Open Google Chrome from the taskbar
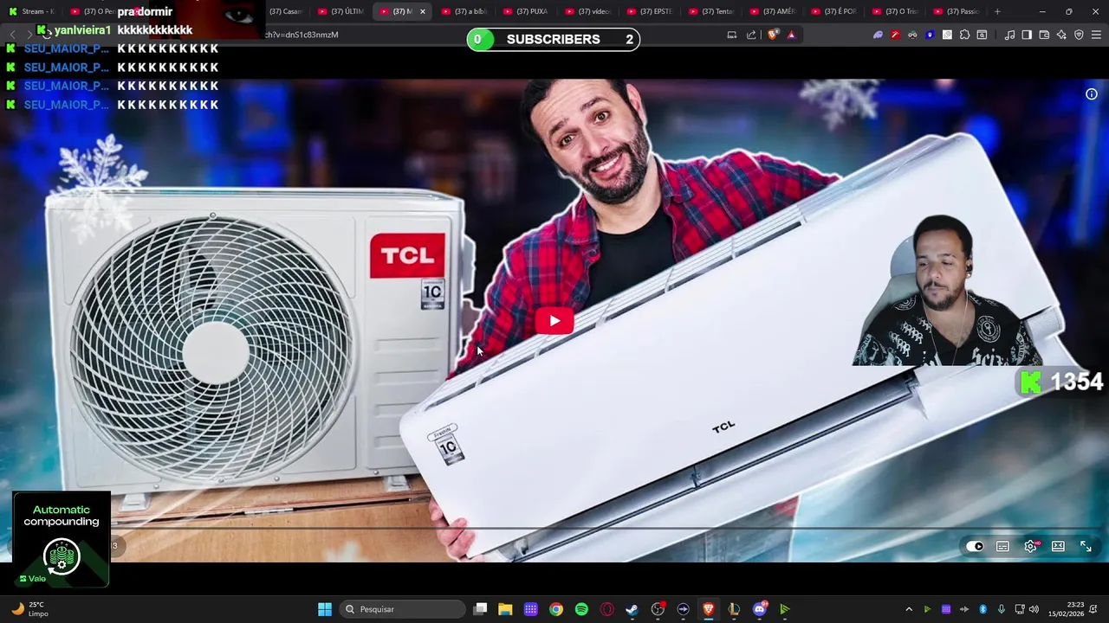The width and height of the screenshot is (1109, 623). tap(556, 609)
